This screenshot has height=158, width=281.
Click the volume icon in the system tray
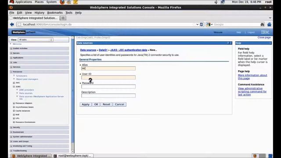(216, 2)
